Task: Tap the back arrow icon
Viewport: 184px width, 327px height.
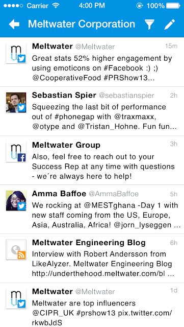Action: tap(14, 25)
